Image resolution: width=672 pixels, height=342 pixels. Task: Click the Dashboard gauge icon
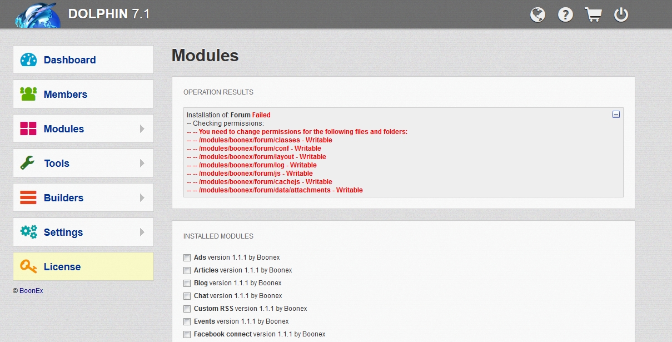pos(28,60)
